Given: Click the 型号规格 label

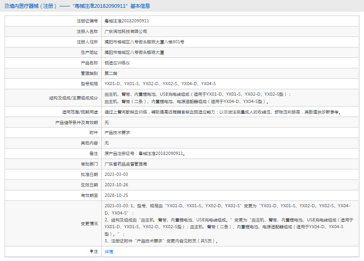Looking at the screenshot, I should point(89,84).
